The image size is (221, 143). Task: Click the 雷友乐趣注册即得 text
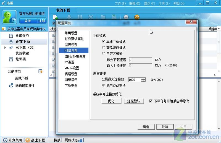32,14
